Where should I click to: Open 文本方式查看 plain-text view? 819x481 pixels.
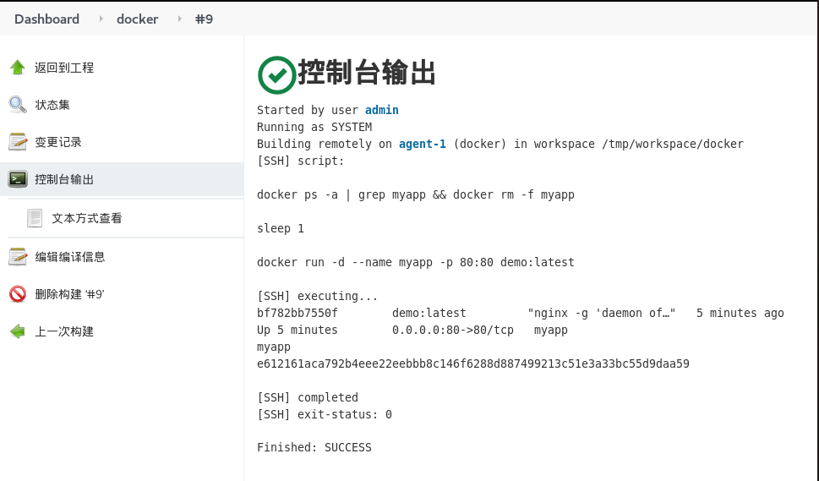[87, 218]
